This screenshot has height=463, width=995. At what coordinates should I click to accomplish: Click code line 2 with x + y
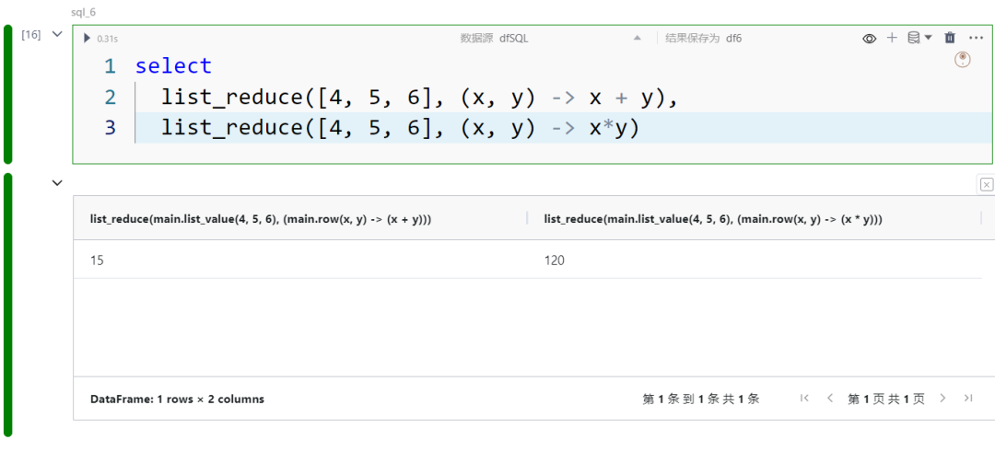coord(419,97)
